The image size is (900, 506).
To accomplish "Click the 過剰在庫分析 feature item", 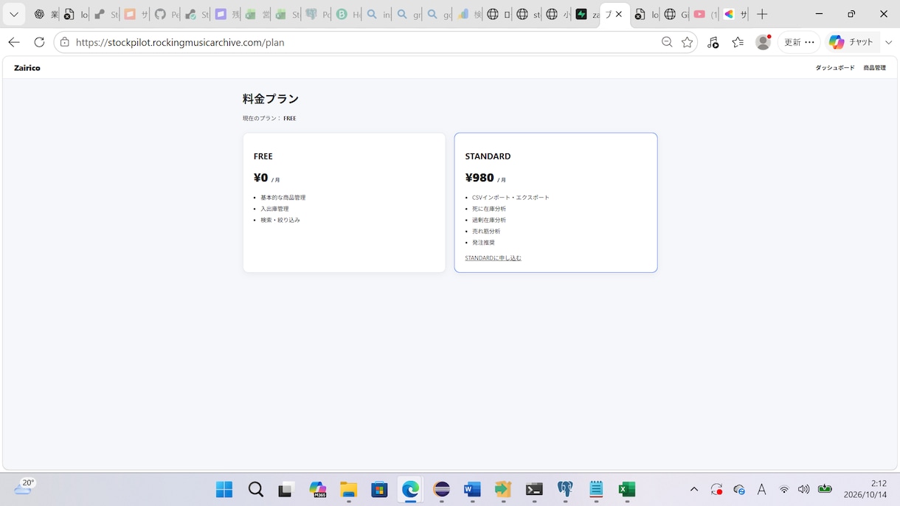I will (x=489, y=220).
